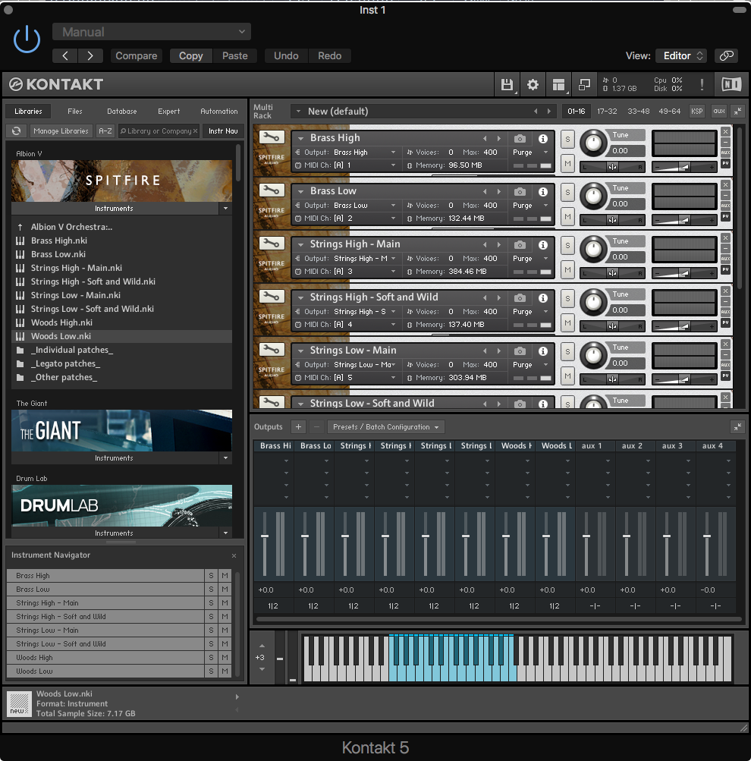Remove Brass High with its X button
The height and width of the screenshot is (761, 751).
(725, 131)
